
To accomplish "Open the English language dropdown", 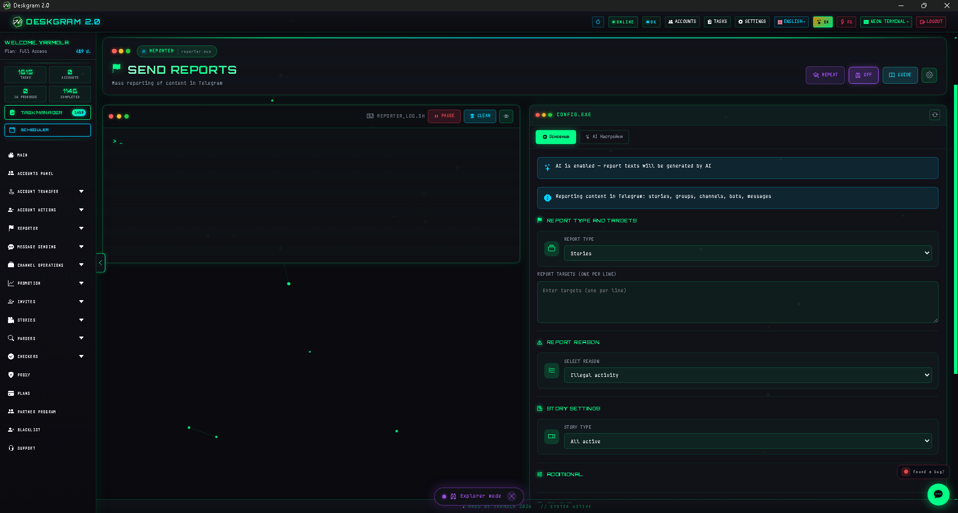I will pos(792,22).
